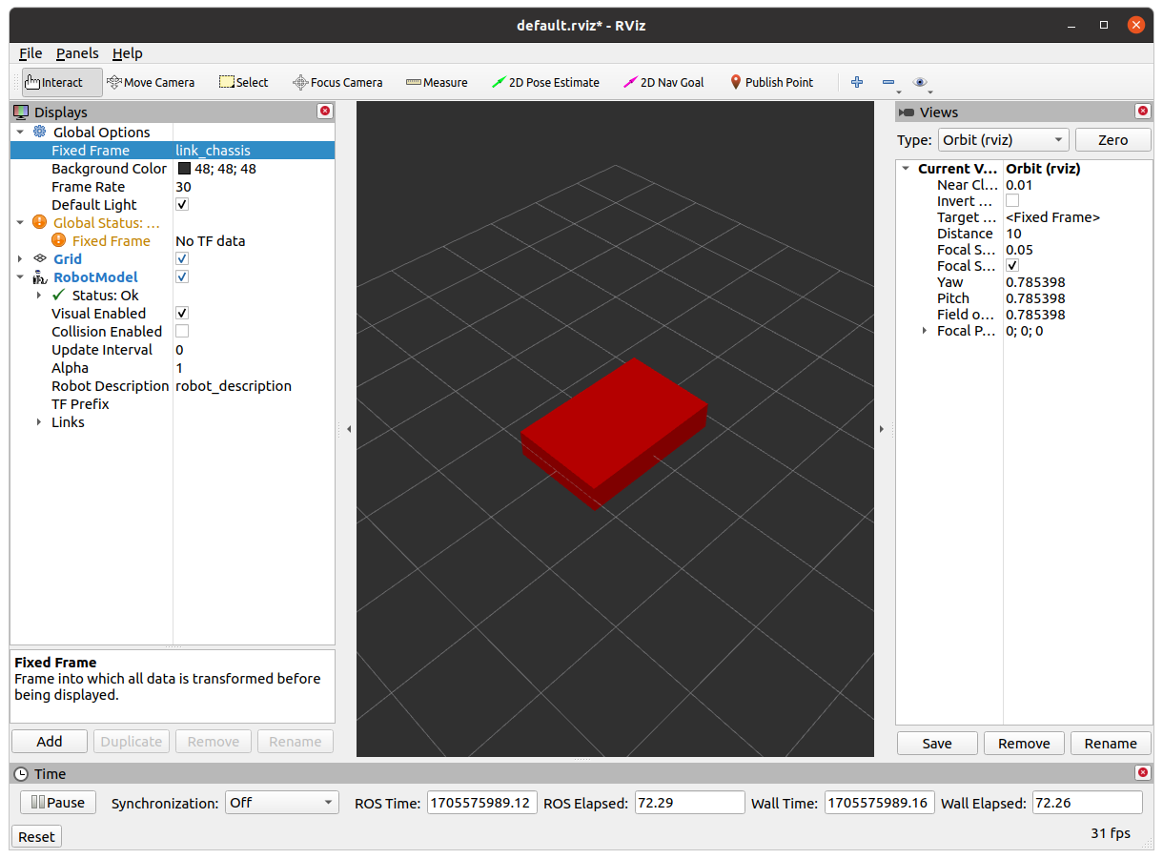The height and width of the screenshot is (859, 1163).
Task: Toggle the Invert Z Axis checkbox
Action: pos(1012,201)
